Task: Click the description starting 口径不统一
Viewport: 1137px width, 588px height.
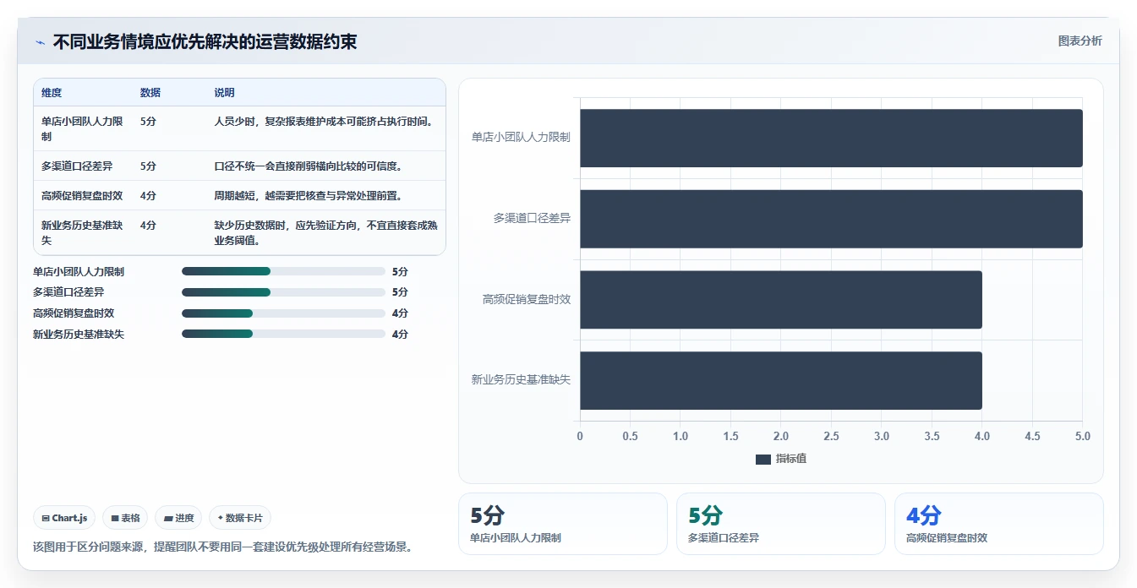Action: pyautogui.click(x=308, y=166)
